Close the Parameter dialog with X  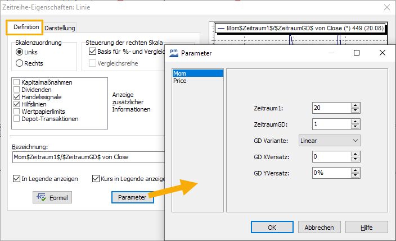point(382,53)
